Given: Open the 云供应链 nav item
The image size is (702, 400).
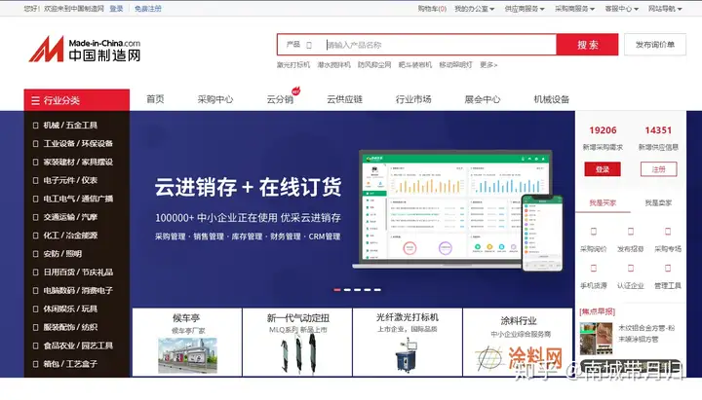Looking at the screenshot, I should (x=344, y=99).
